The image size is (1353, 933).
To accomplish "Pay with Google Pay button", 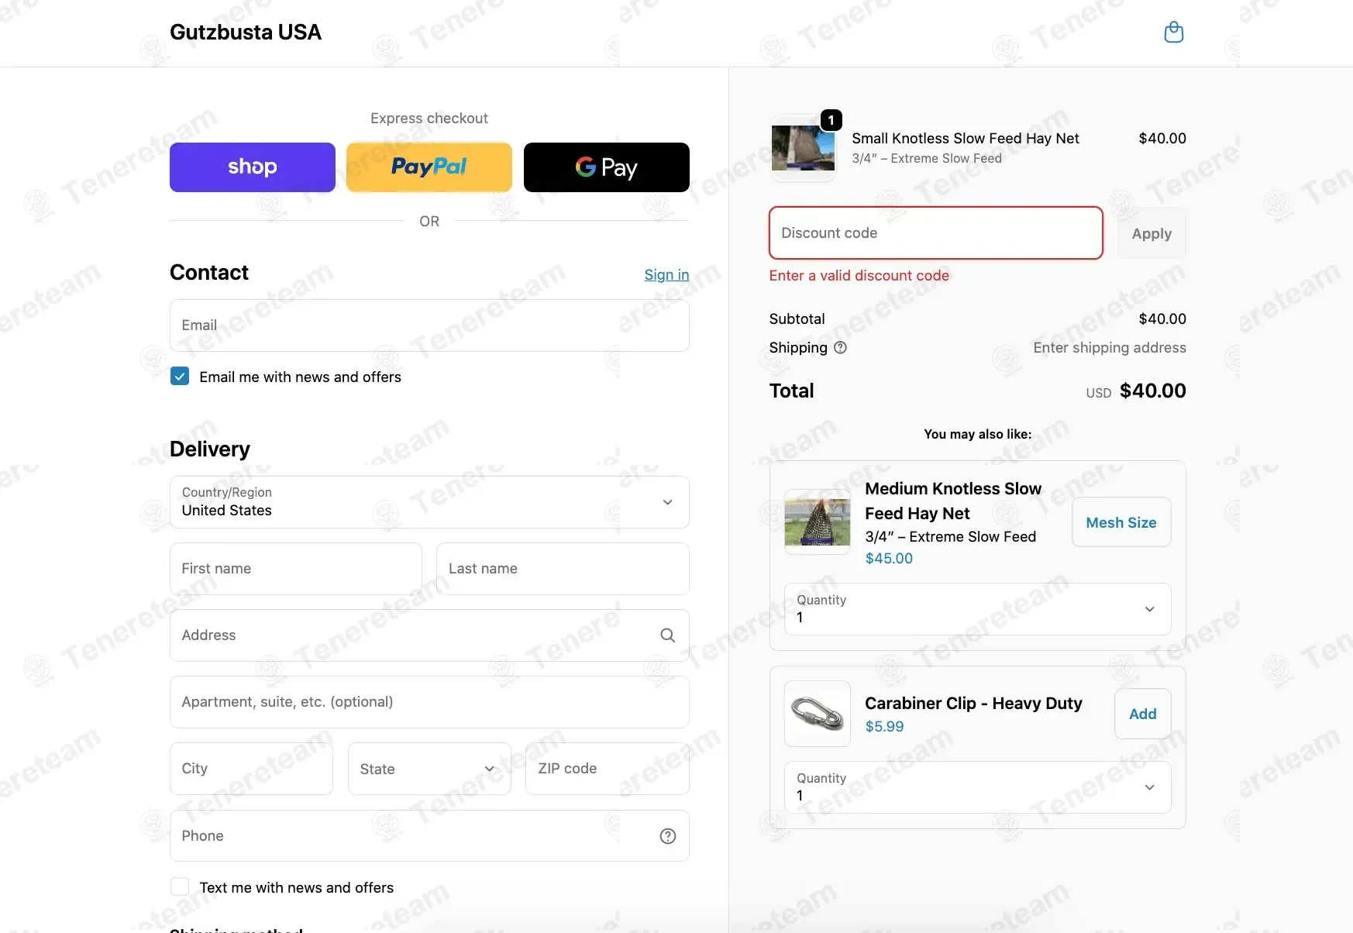I will 607,167.
